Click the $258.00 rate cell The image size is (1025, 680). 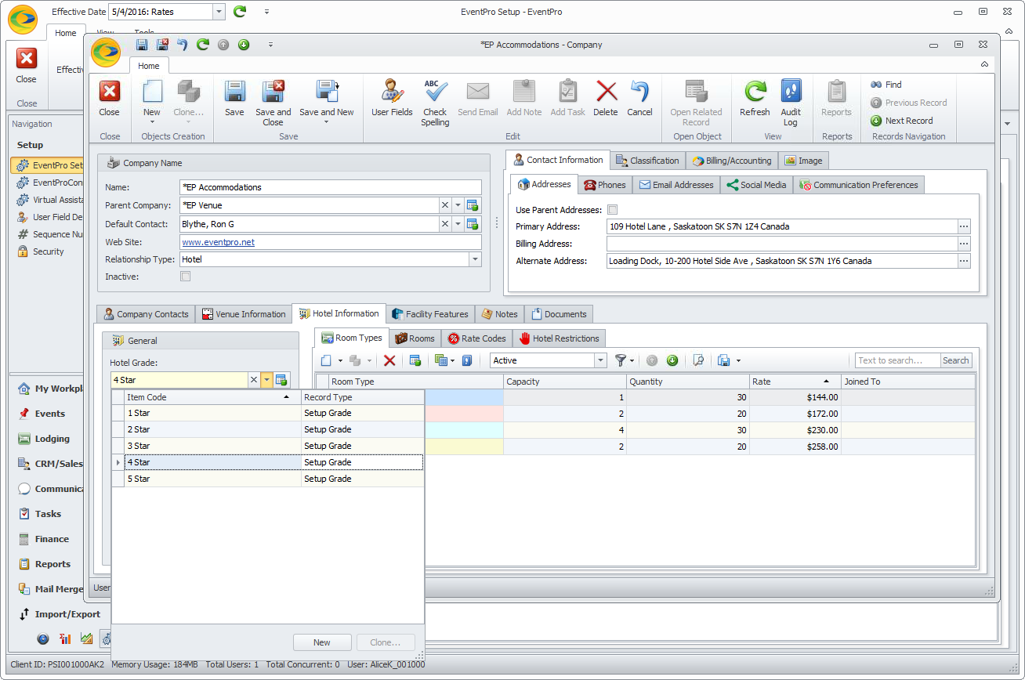pyautogui.click(x=795, y=446)
